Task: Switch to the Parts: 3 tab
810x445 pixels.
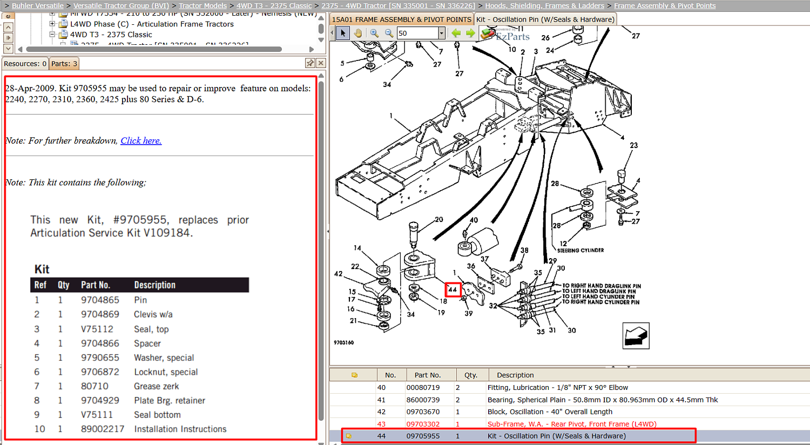Action: tap(64, 64)
